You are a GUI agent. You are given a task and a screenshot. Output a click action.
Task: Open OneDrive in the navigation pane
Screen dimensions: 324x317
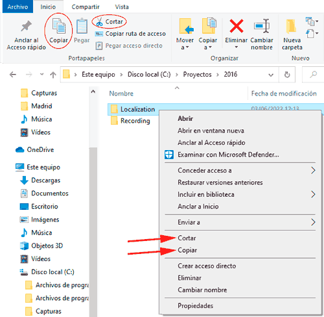click(x=40, y=149)
